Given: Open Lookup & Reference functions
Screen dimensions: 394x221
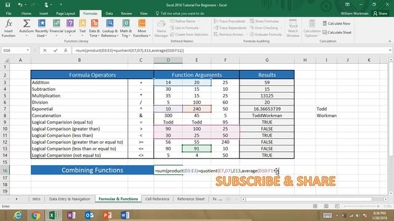Looking at the screenshot, I should [x=110, y=29].
